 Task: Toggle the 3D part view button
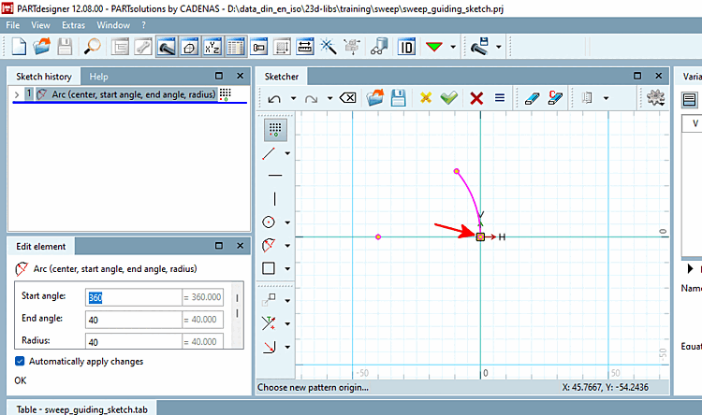(x=189, y=47)
